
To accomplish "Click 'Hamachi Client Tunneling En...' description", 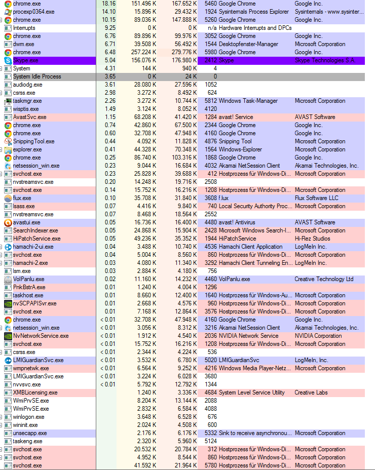I will 256,263.
